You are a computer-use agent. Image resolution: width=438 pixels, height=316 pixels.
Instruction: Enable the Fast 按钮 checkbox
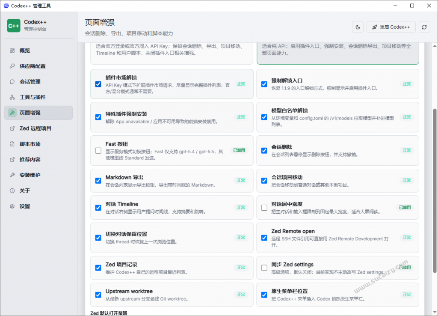click(98, 151)
